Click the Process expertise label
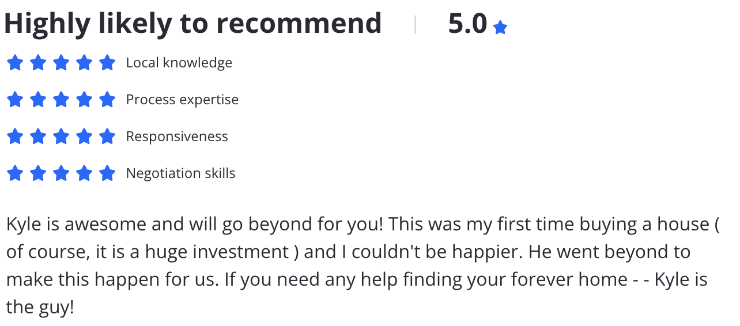This screenshot has width=740, height=326. [x=182, y=100]
